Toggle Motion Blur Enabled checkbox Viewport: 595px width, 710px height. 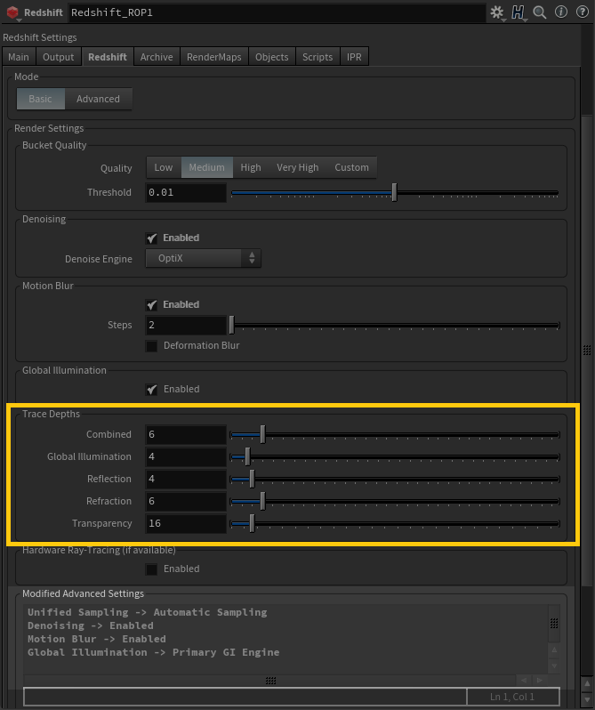[152, 305]
